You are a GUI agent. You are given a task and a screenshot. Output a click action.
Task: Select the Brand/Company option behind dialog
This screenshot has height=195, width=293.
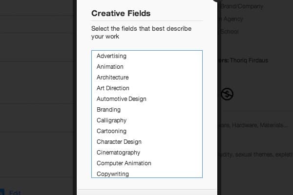(x=242, y=6)
